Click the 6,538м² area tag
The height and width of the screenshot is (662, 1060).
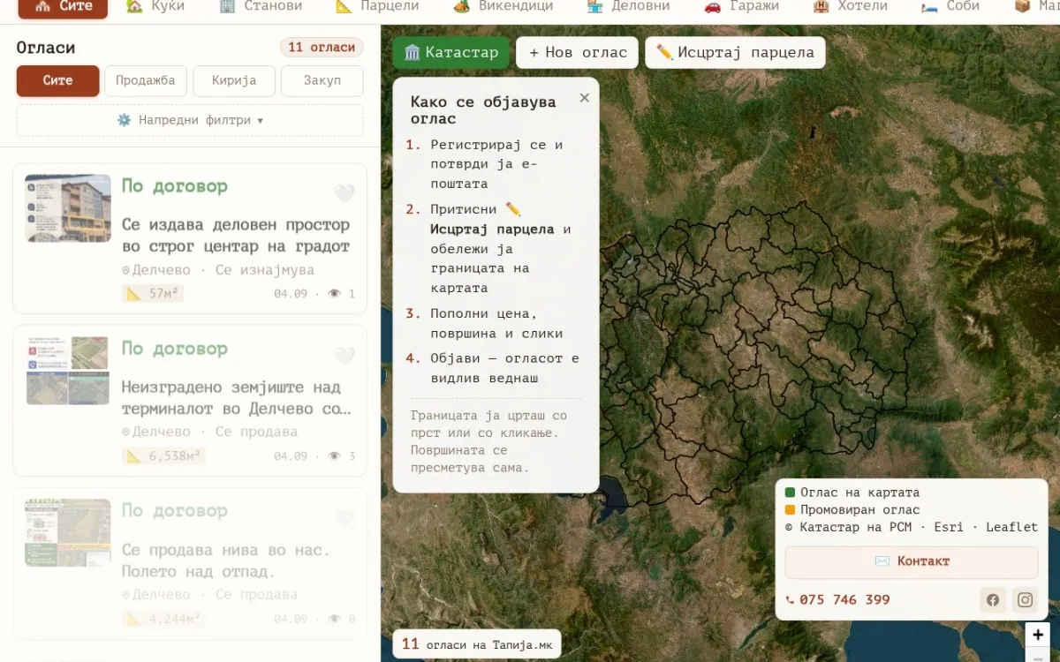coord(164,456)
